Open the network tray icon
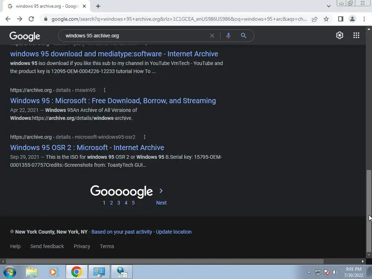The height and width of the screenshot is (279, 372). pos(318,272)
